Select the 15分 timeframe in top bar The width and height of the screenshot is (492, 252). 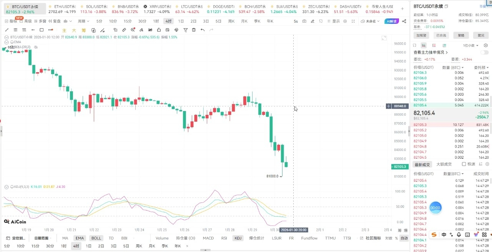[x=128, y=21]
